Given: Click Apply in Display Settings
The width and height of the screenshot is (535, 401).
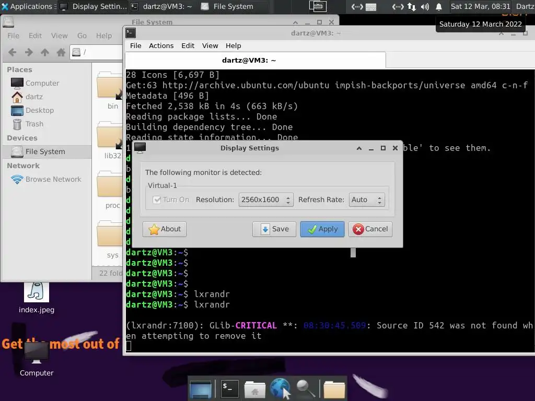Looking at the screenshot, I should tap(322, 229).
